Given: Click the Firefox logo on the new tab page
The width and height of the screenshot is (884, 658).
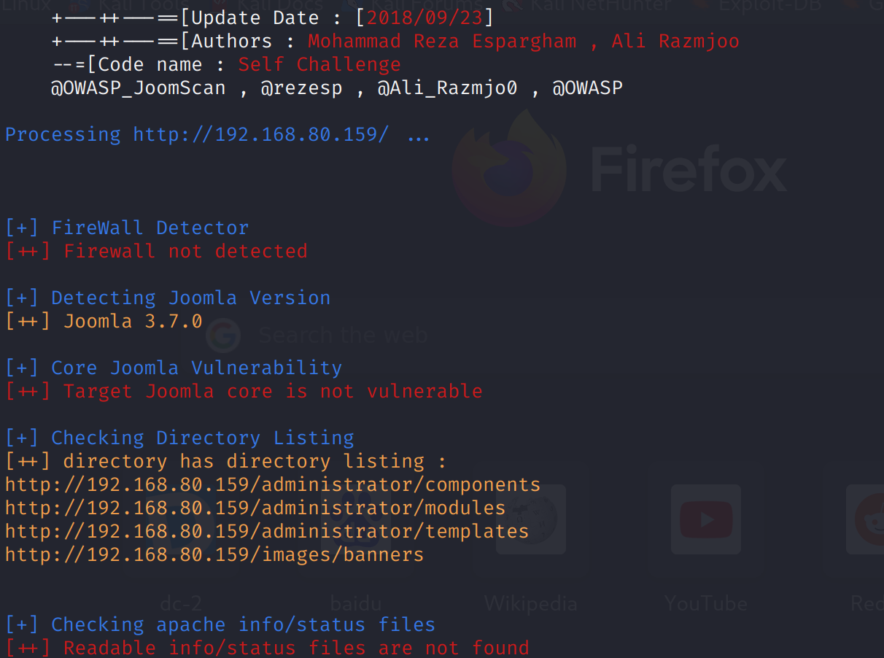Looking at the screenshot, I should (509, 166).
